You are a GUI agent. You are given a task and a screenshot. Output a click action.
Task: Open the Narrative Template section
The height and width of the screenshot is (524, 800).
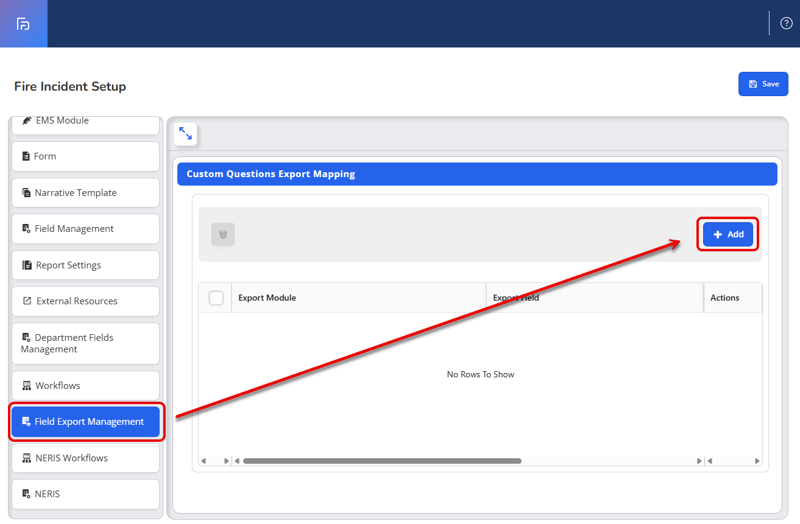pyautogui.click(x=85, y=193)
